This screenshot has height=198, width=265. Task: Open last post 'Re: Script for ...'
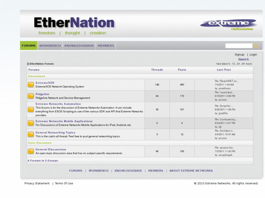pos(224,106)
